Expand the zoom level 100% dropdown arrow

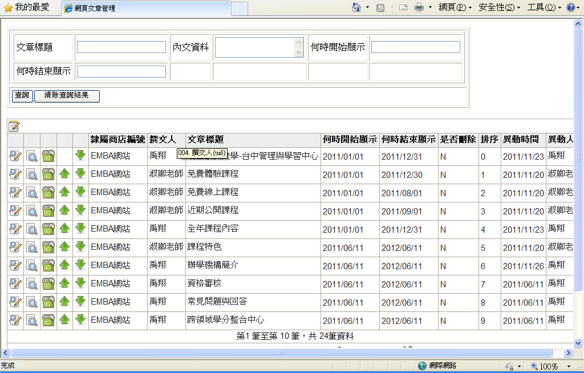click(569, 366)
